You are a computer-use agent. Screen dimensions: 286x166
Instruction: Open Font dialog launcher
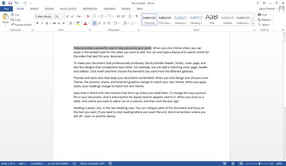click(x=90, y=30)
